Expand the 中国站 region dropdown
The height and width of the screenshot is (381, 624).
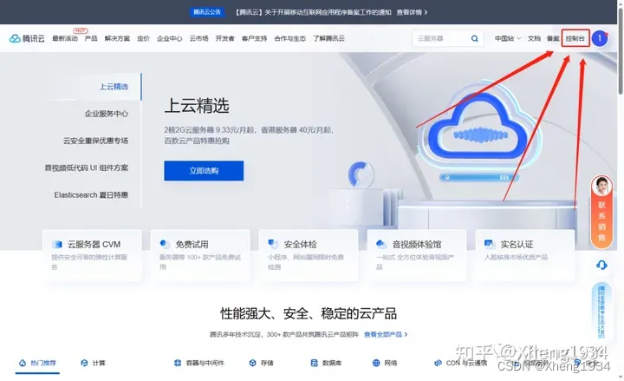(507, 39)
